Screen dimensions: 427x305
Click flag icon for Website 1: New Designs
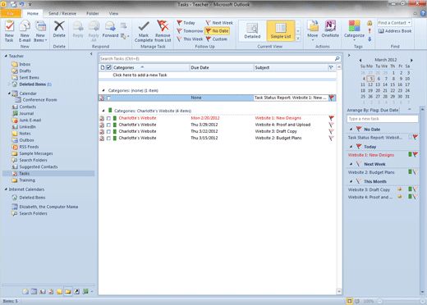(x=331, y=118)
